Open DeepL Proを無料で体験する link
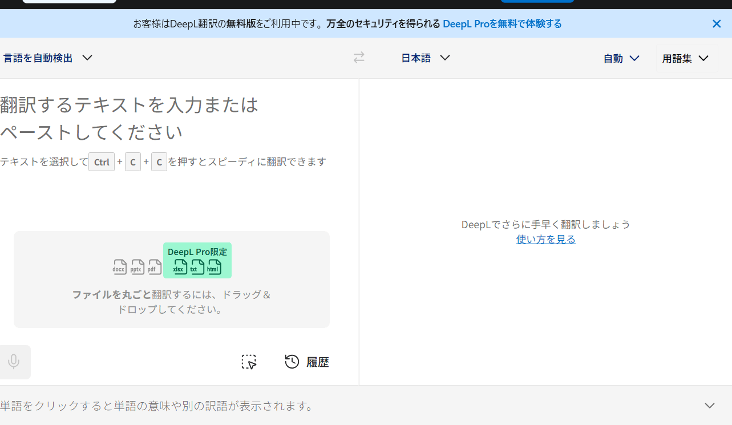The image size is (732, 425). (x=502, y=24)
